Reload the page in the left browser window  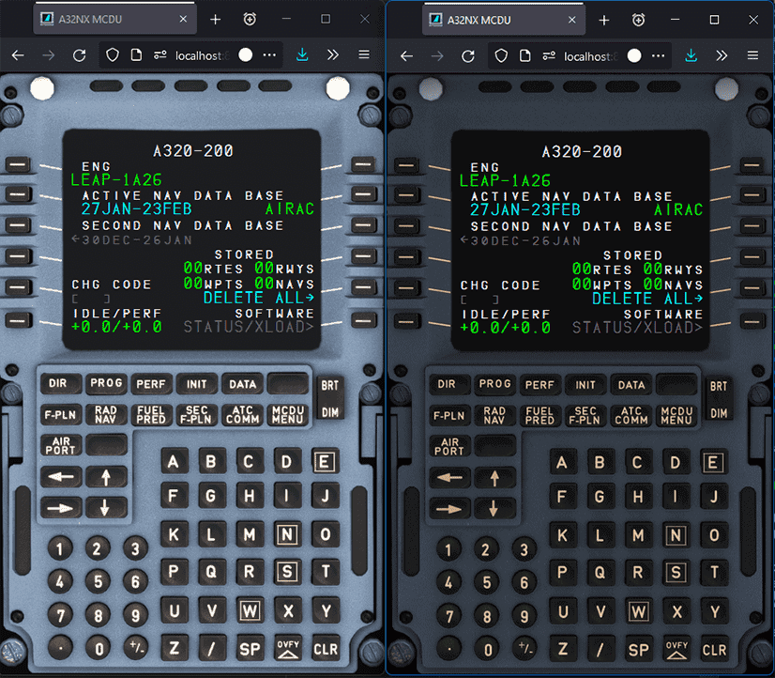tap(79, 55)
